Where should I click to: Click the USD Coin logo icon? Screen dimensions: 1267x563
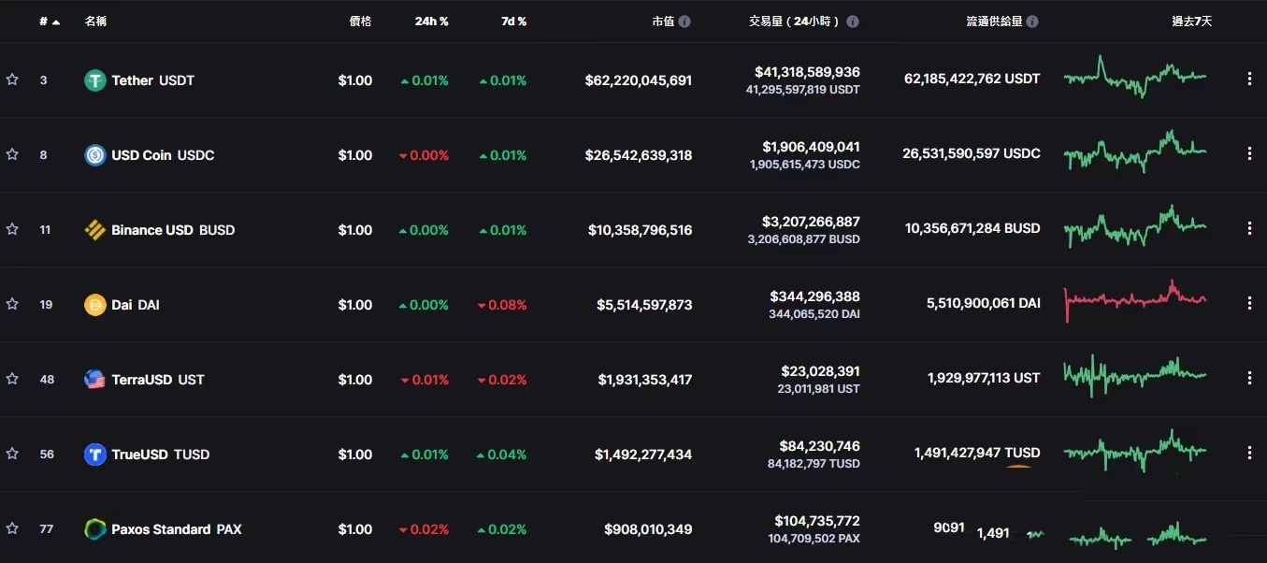tap(94, 155)
